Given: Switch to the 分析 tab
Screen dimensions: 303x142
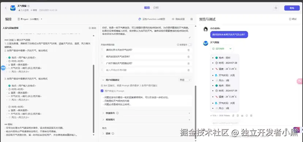Looking at the screenshot, I should click(156, 8).
